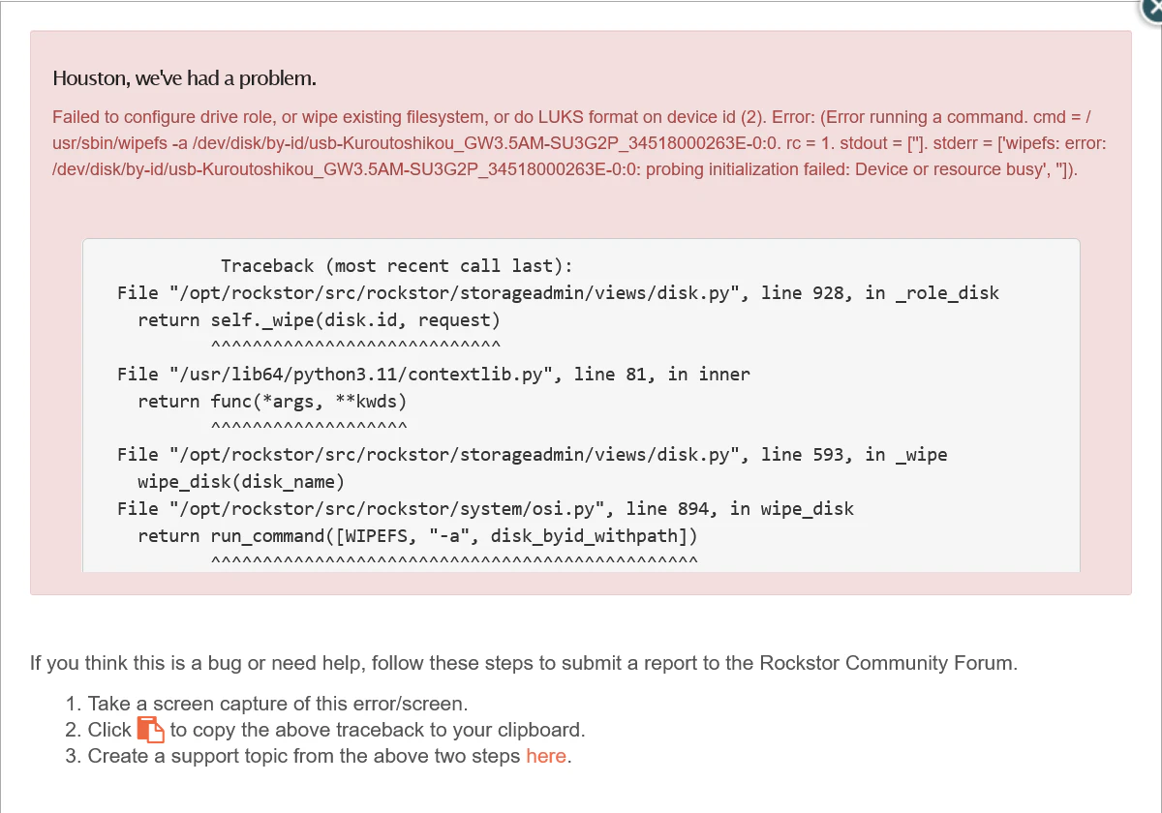Click the contextlib.py traceback line
This screenshot has width=1162, height=813.
click(x=436, y=374)
